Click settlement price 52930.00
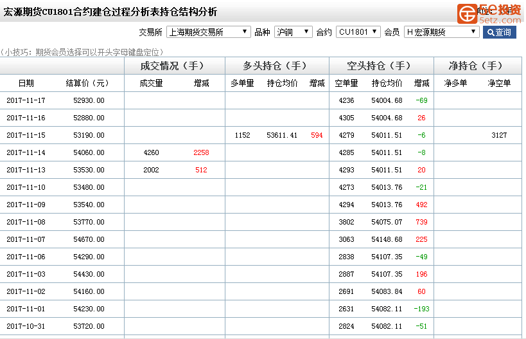Viewport: 526px width, 339px height. [x=89, y=100]
